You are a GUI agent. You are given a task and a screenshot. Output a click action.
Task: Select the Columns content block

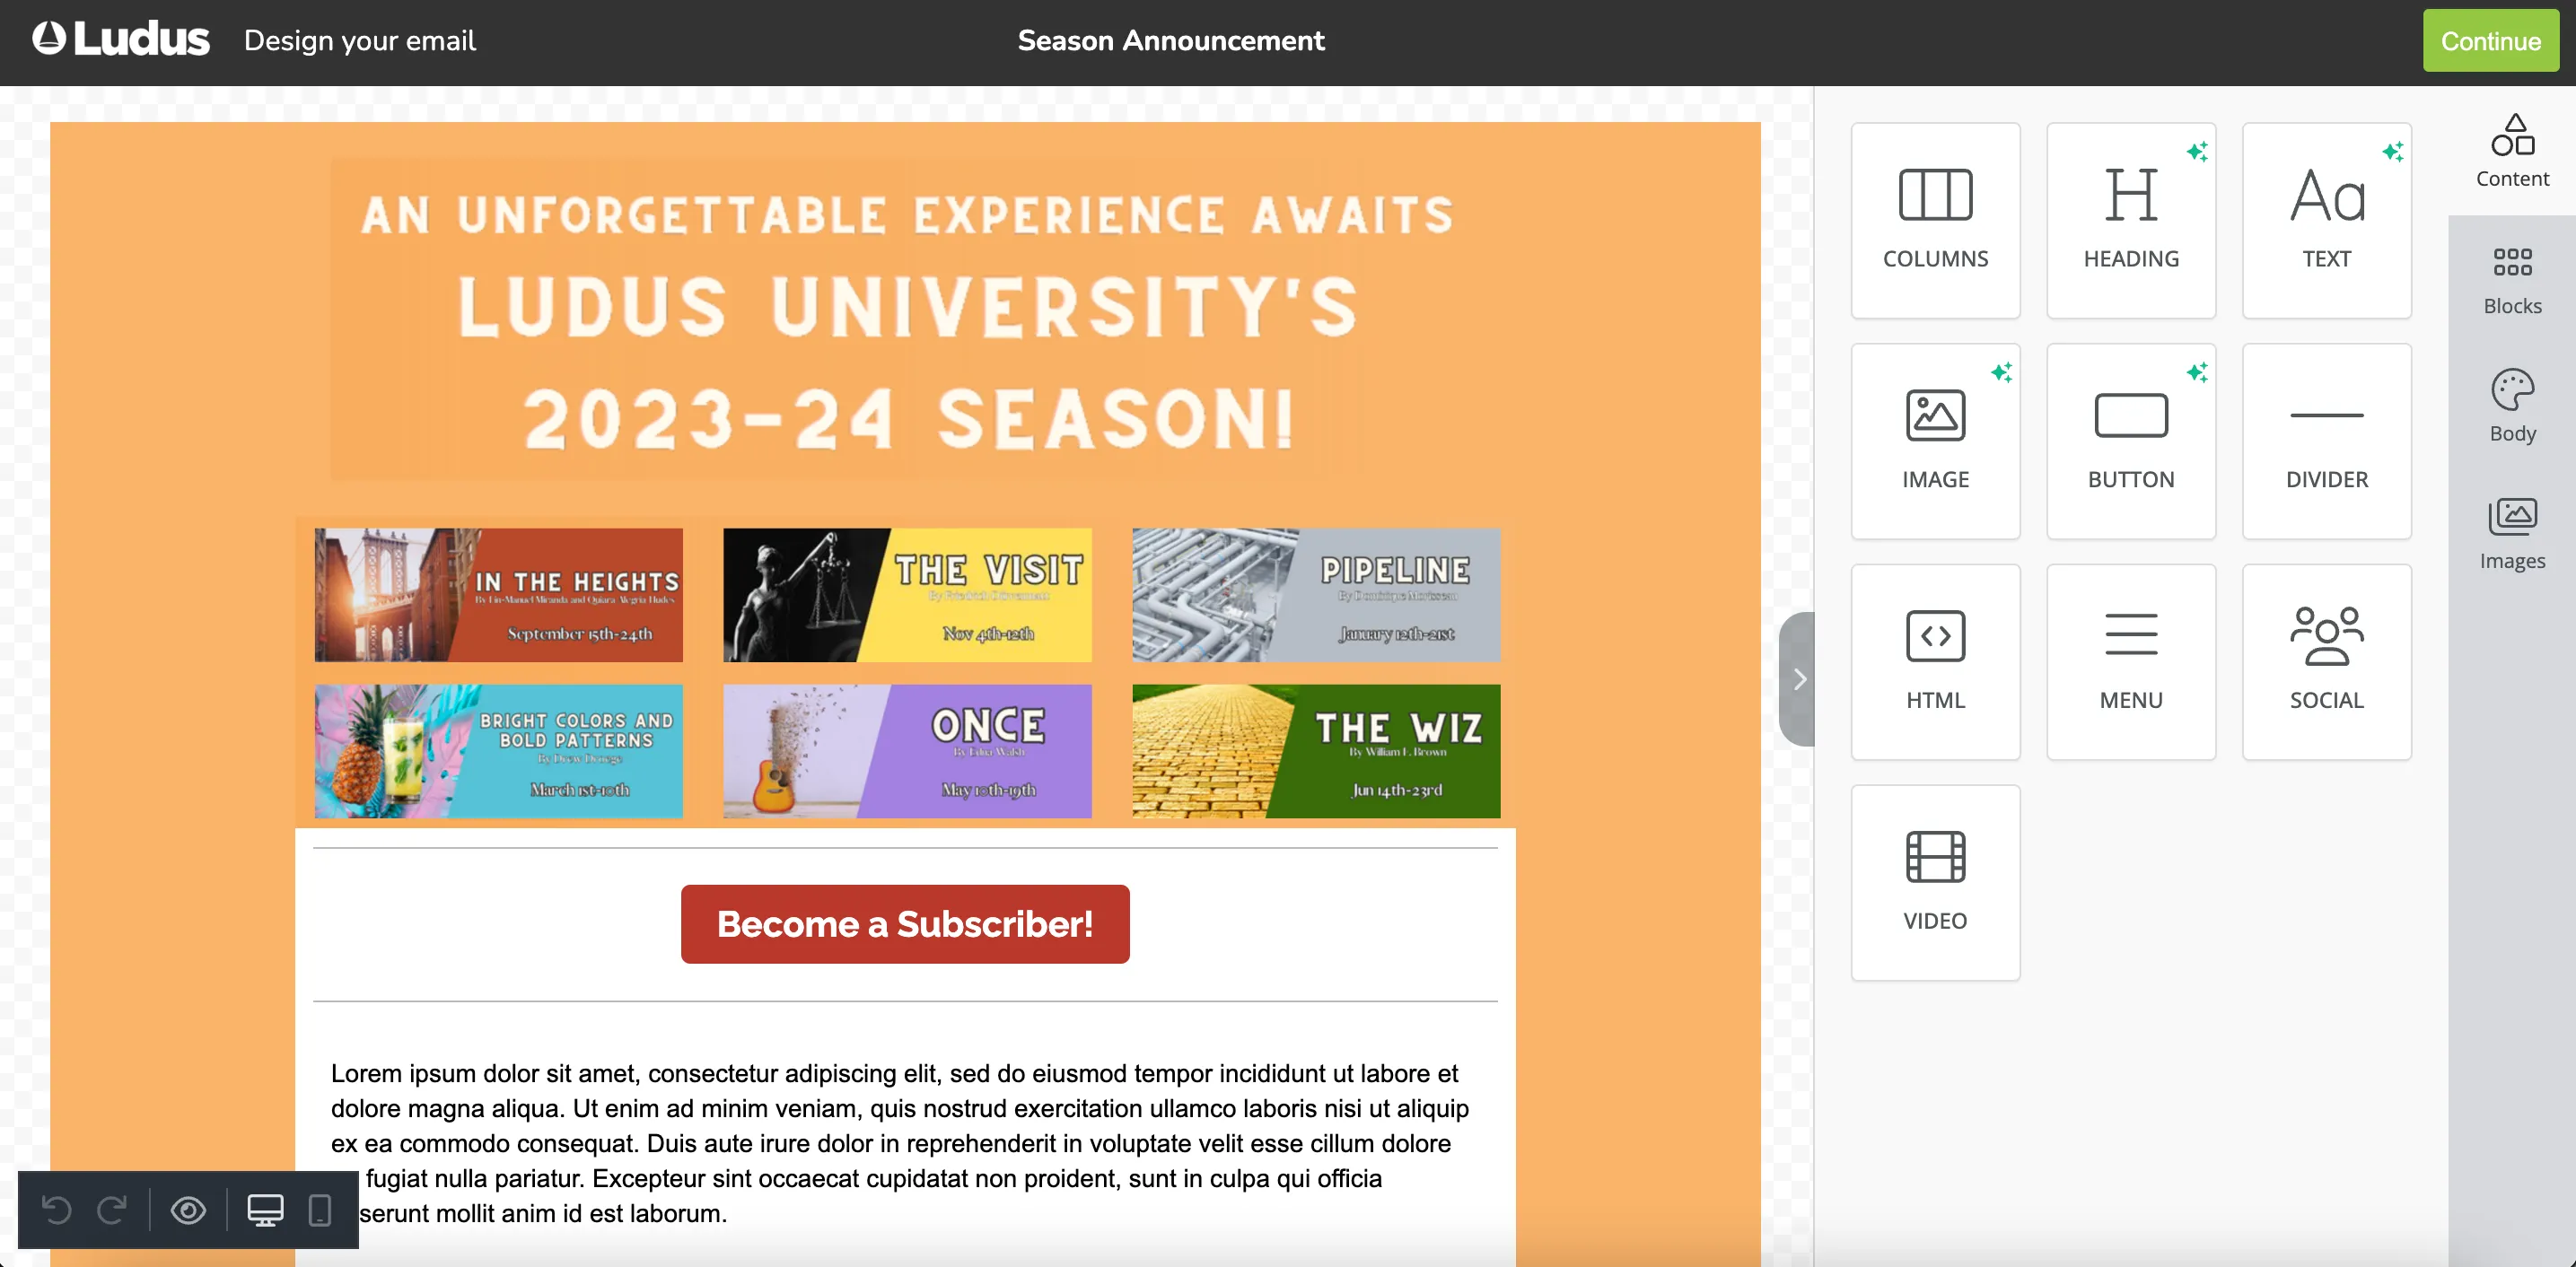pos(1935,220)
